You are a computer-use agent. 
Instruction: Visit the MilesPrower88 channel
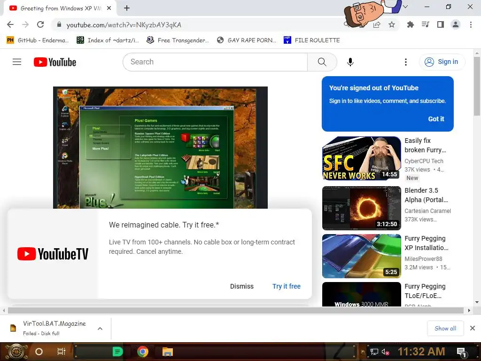tap(423, 259)
